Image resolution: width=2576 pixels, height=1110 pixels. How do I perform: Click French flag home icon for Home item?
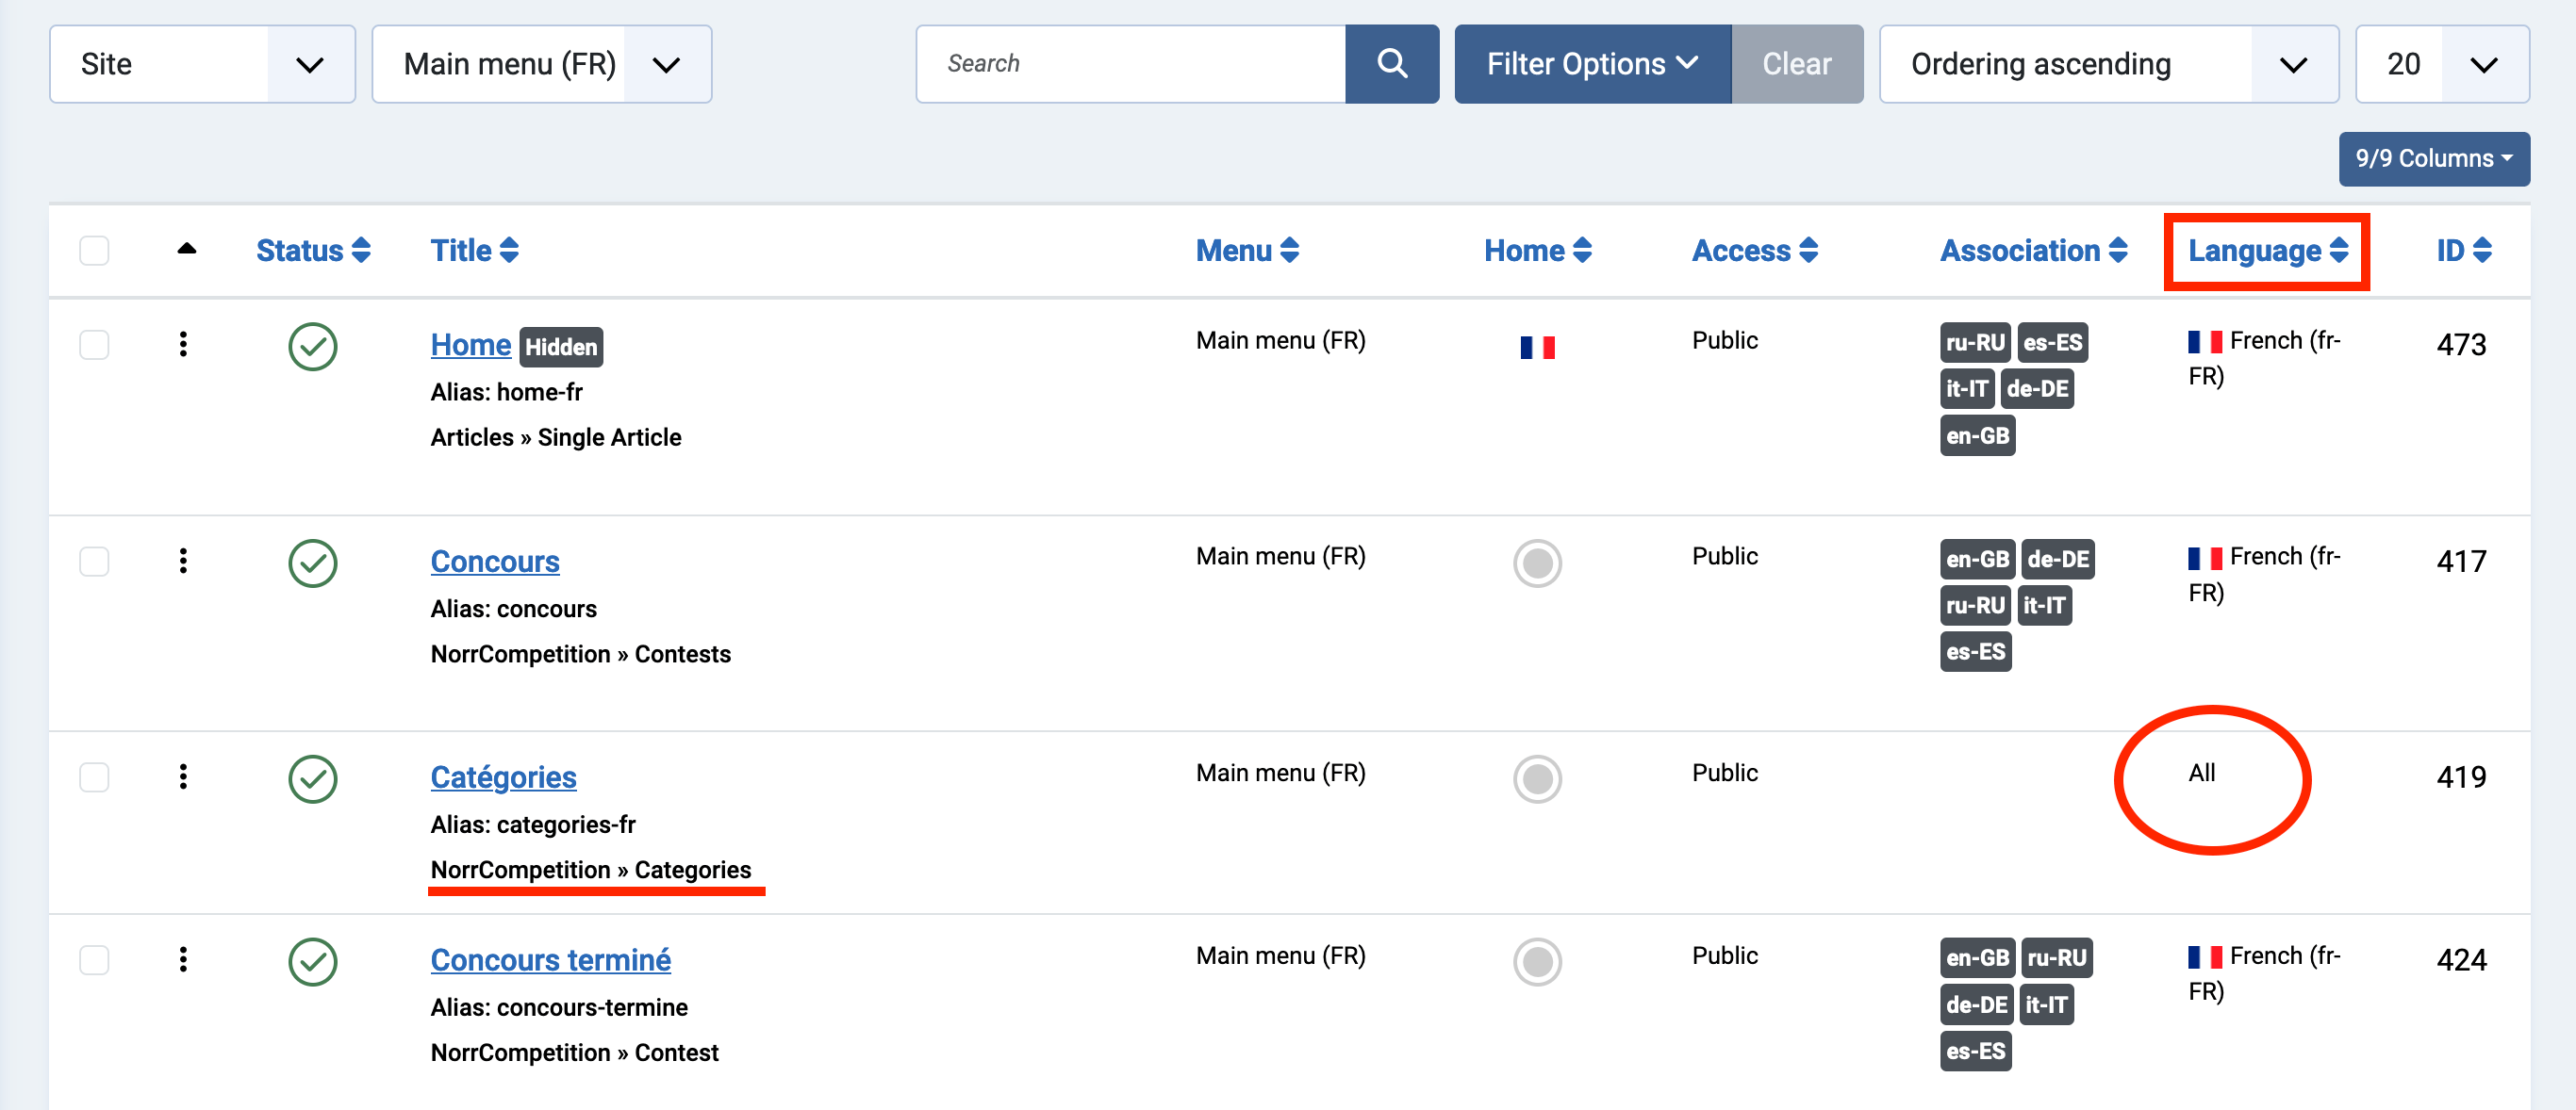1536,347
